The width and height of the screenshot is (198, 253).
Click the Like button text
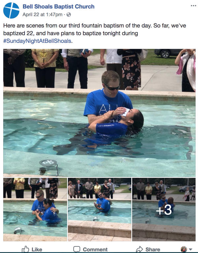pos(37,249)
